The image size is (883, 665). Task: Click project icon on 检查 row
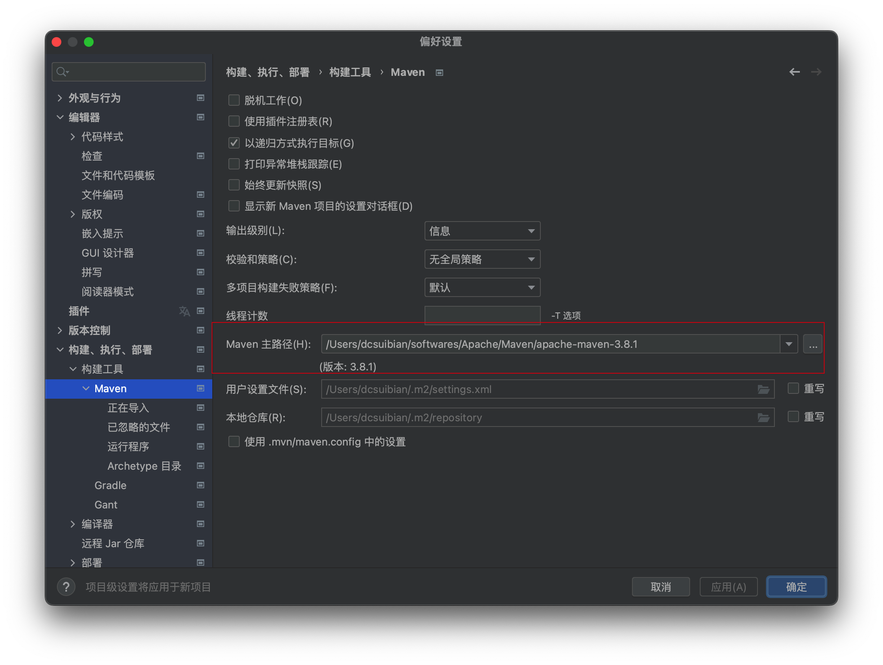[x=200, y=156]
